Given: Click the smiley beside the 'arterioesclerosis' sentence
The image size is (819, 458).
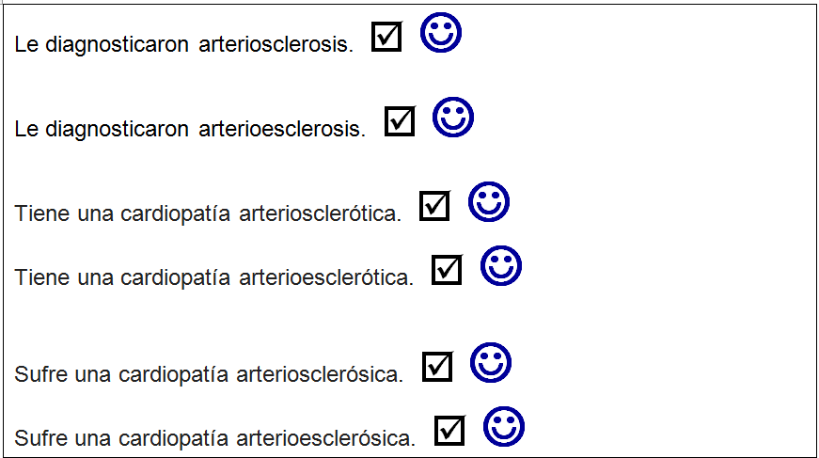Looking at the screenshot, I should click(x=452, y=118).
